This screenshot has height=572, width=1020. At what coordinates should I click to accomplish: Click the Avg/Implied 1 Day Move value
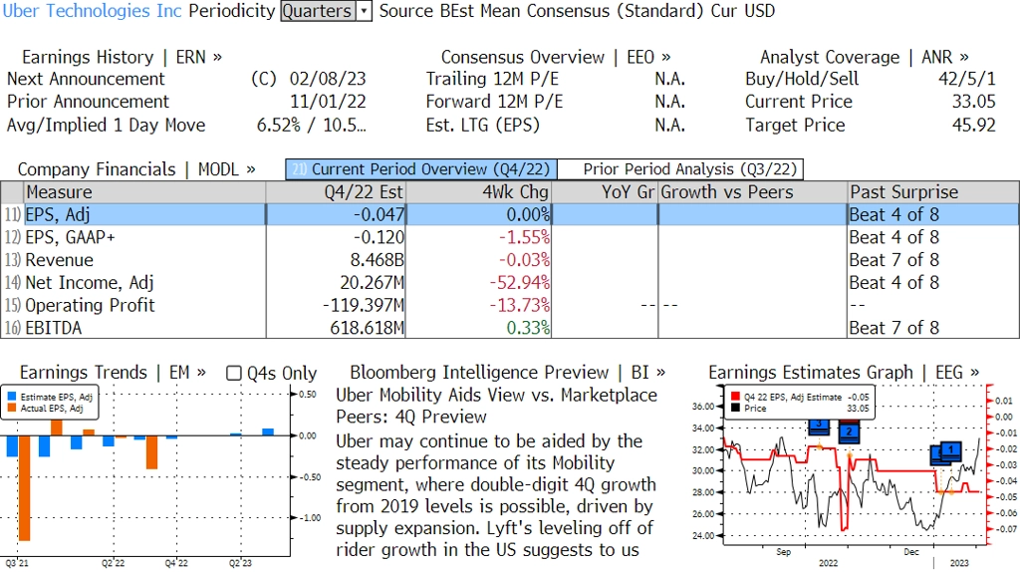(x=312, y=125)
